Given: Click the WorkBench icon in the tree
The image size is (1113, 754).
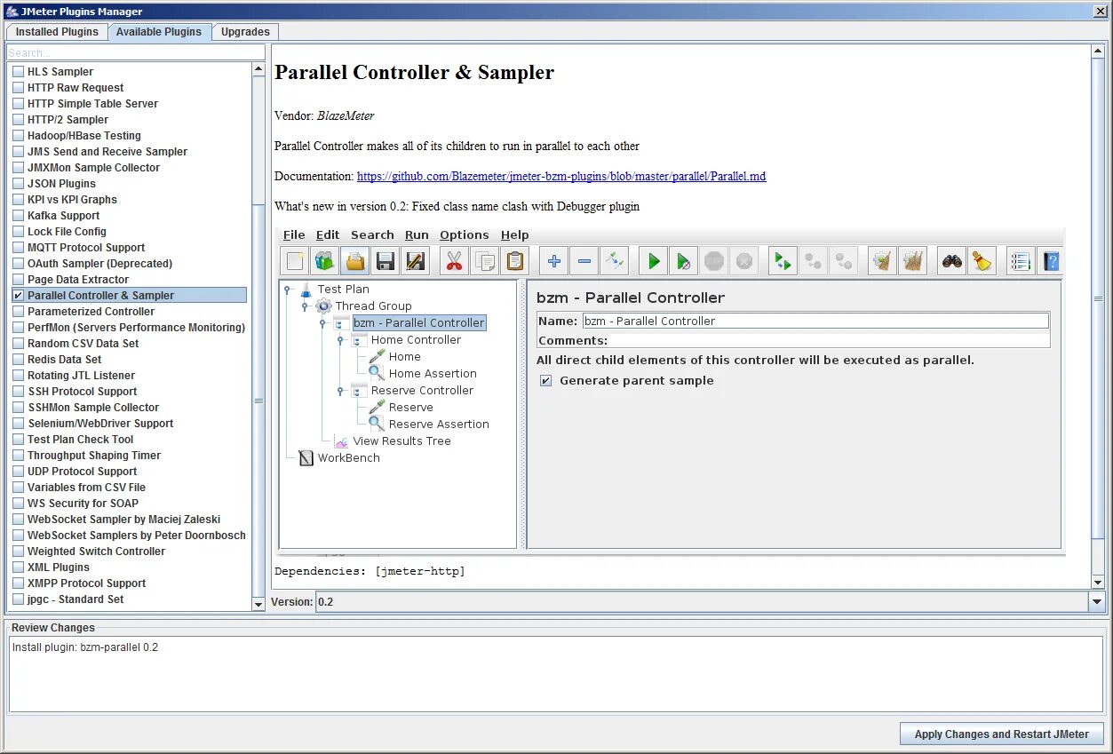Looking at the screenshot, I should point(306,458).
